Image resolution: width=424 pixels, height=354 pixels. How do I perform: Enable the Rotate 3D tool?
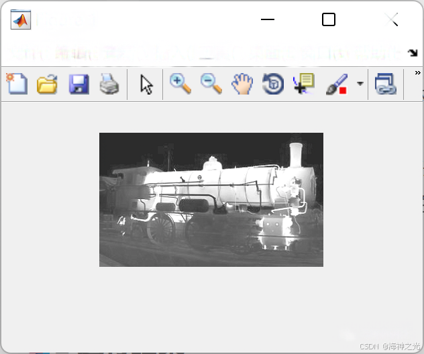tap(273, 84)
